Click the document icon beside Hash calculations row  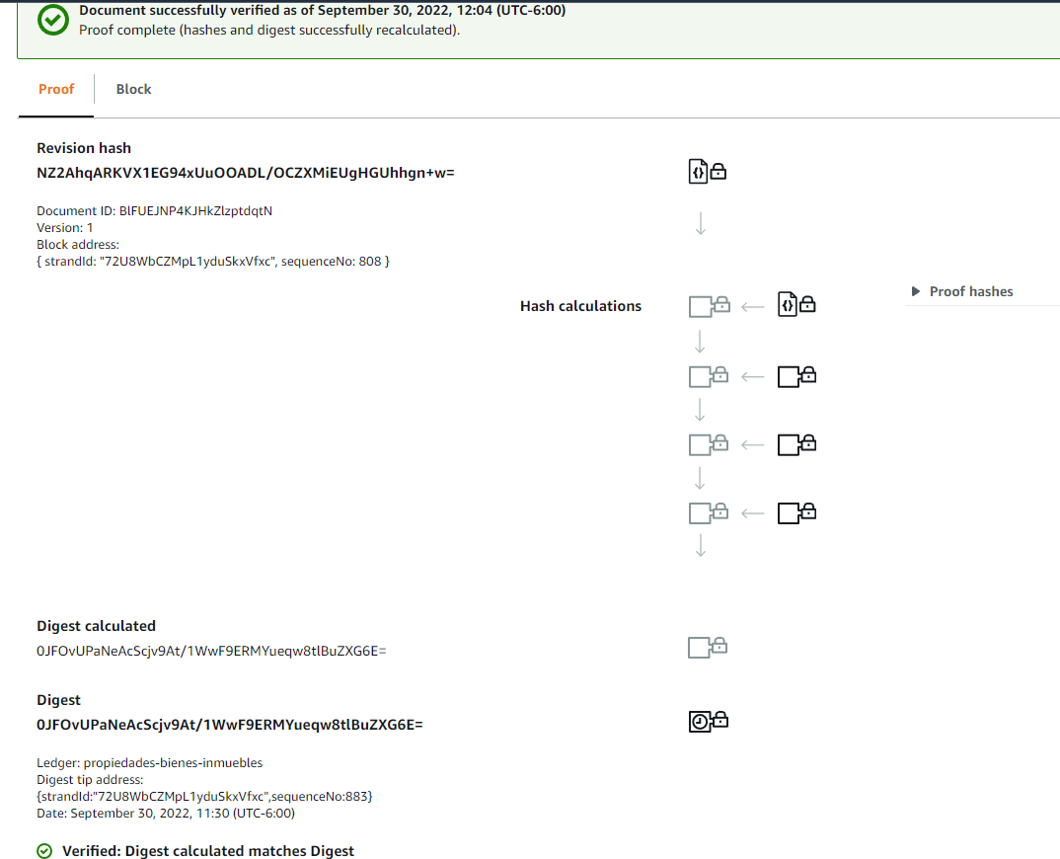click(x=796, y=305)
